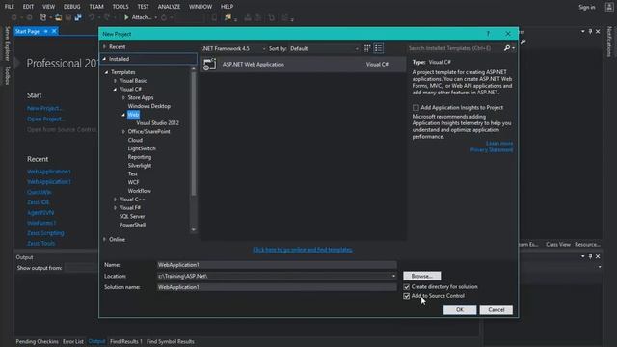Click the user account icon beside Sign in
Image resolution: width=617 pixels, height=347 pixels.
point(609,7)
